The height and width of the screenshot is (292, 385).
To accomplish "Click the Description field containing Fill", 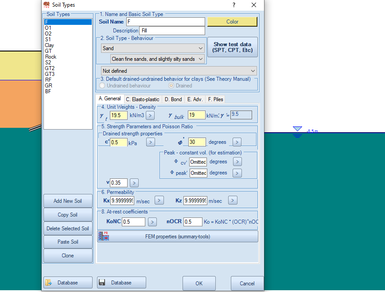I will coord(172,31).
